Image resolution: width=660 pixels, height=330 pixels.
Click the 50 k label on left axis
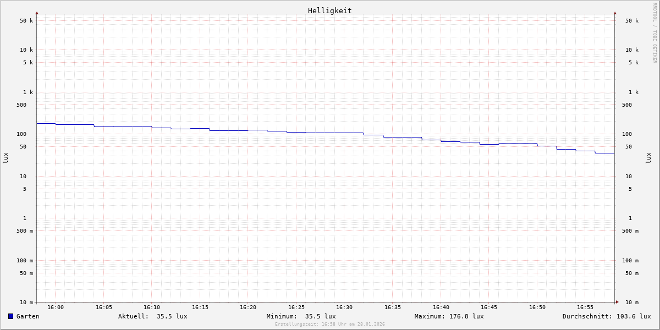coord(26,21)
